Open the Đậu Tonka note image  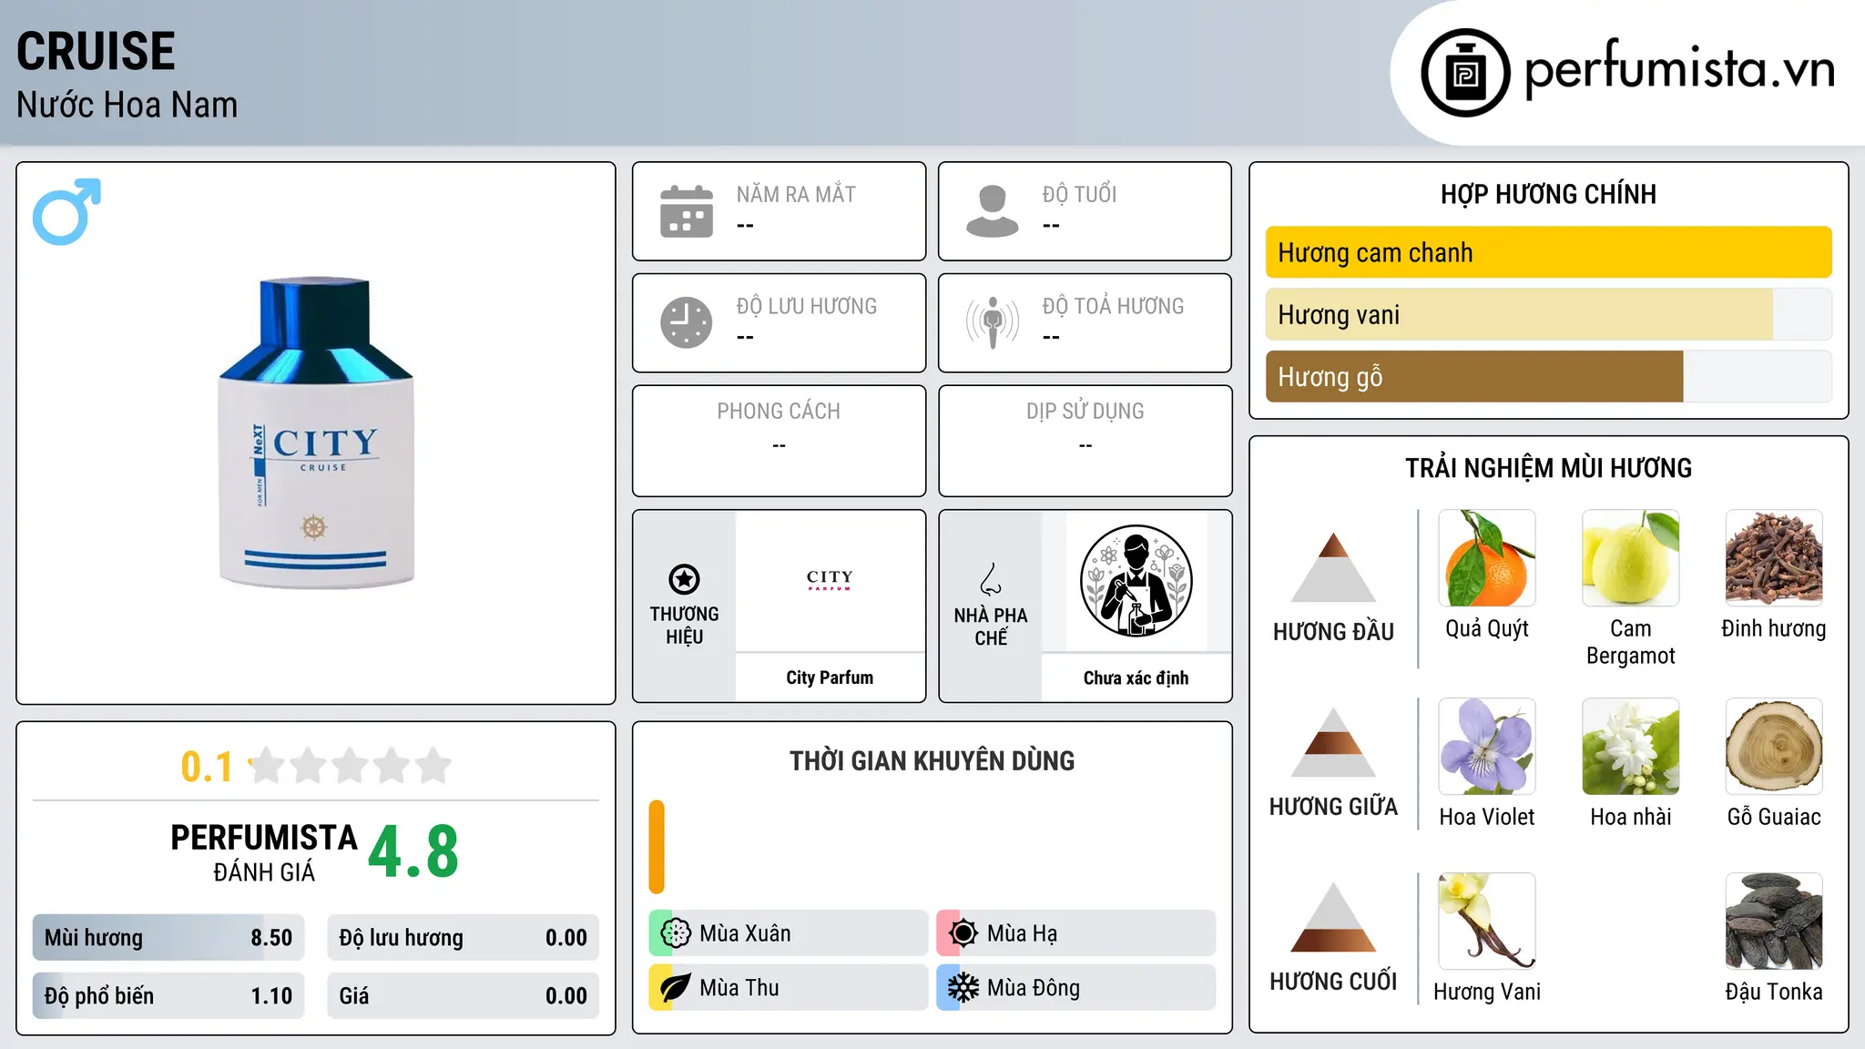(1774, 922)
